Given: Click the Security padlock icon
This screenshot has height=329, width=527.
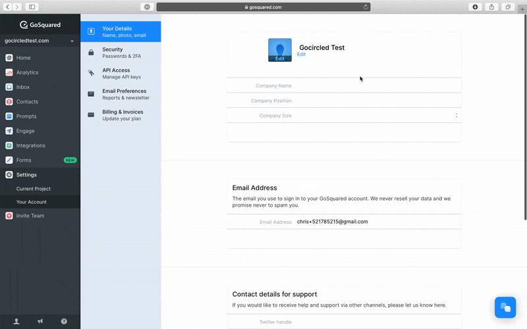Looking at the screenshot, I should click(91, 53).
